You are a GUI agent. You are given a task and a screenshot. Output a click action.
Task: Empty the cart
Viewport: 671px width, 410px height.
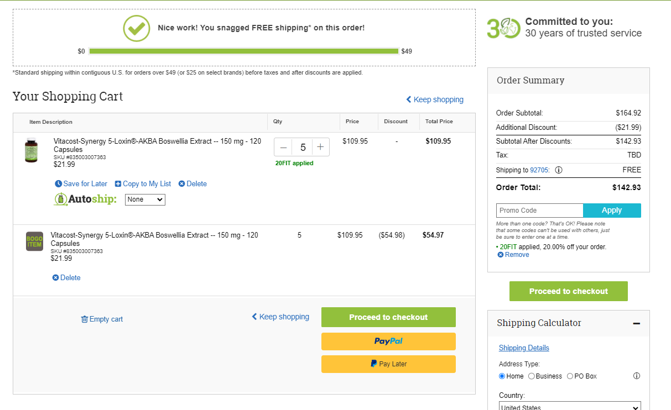click(102, 319)
